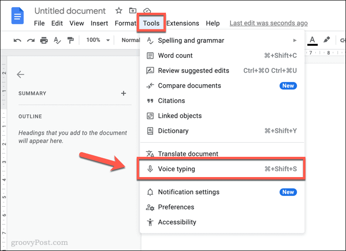Click the horizontal ruler at the 7 mark

[311, 53]
